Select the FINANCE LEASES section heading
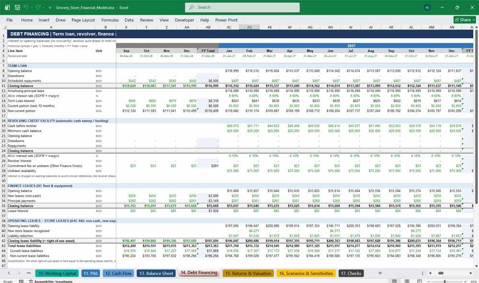 coord(40,186)
